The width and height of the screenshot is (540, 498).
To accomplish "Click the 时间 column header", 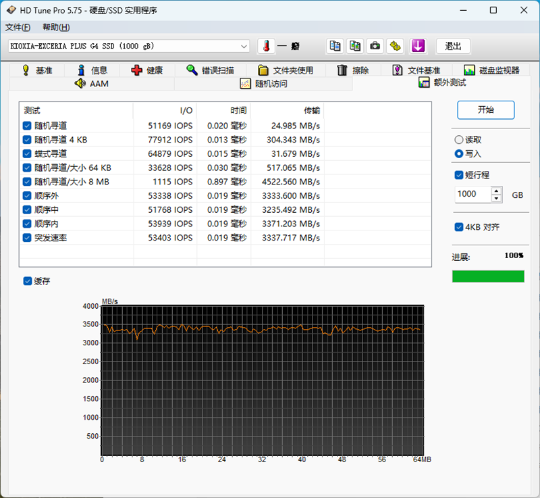I will (x=223, y=111).
